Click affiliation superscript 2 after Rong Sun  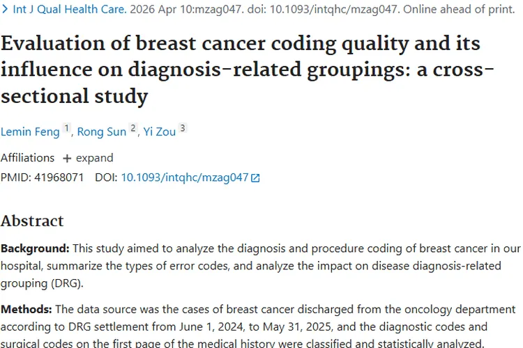click(133, 128)
